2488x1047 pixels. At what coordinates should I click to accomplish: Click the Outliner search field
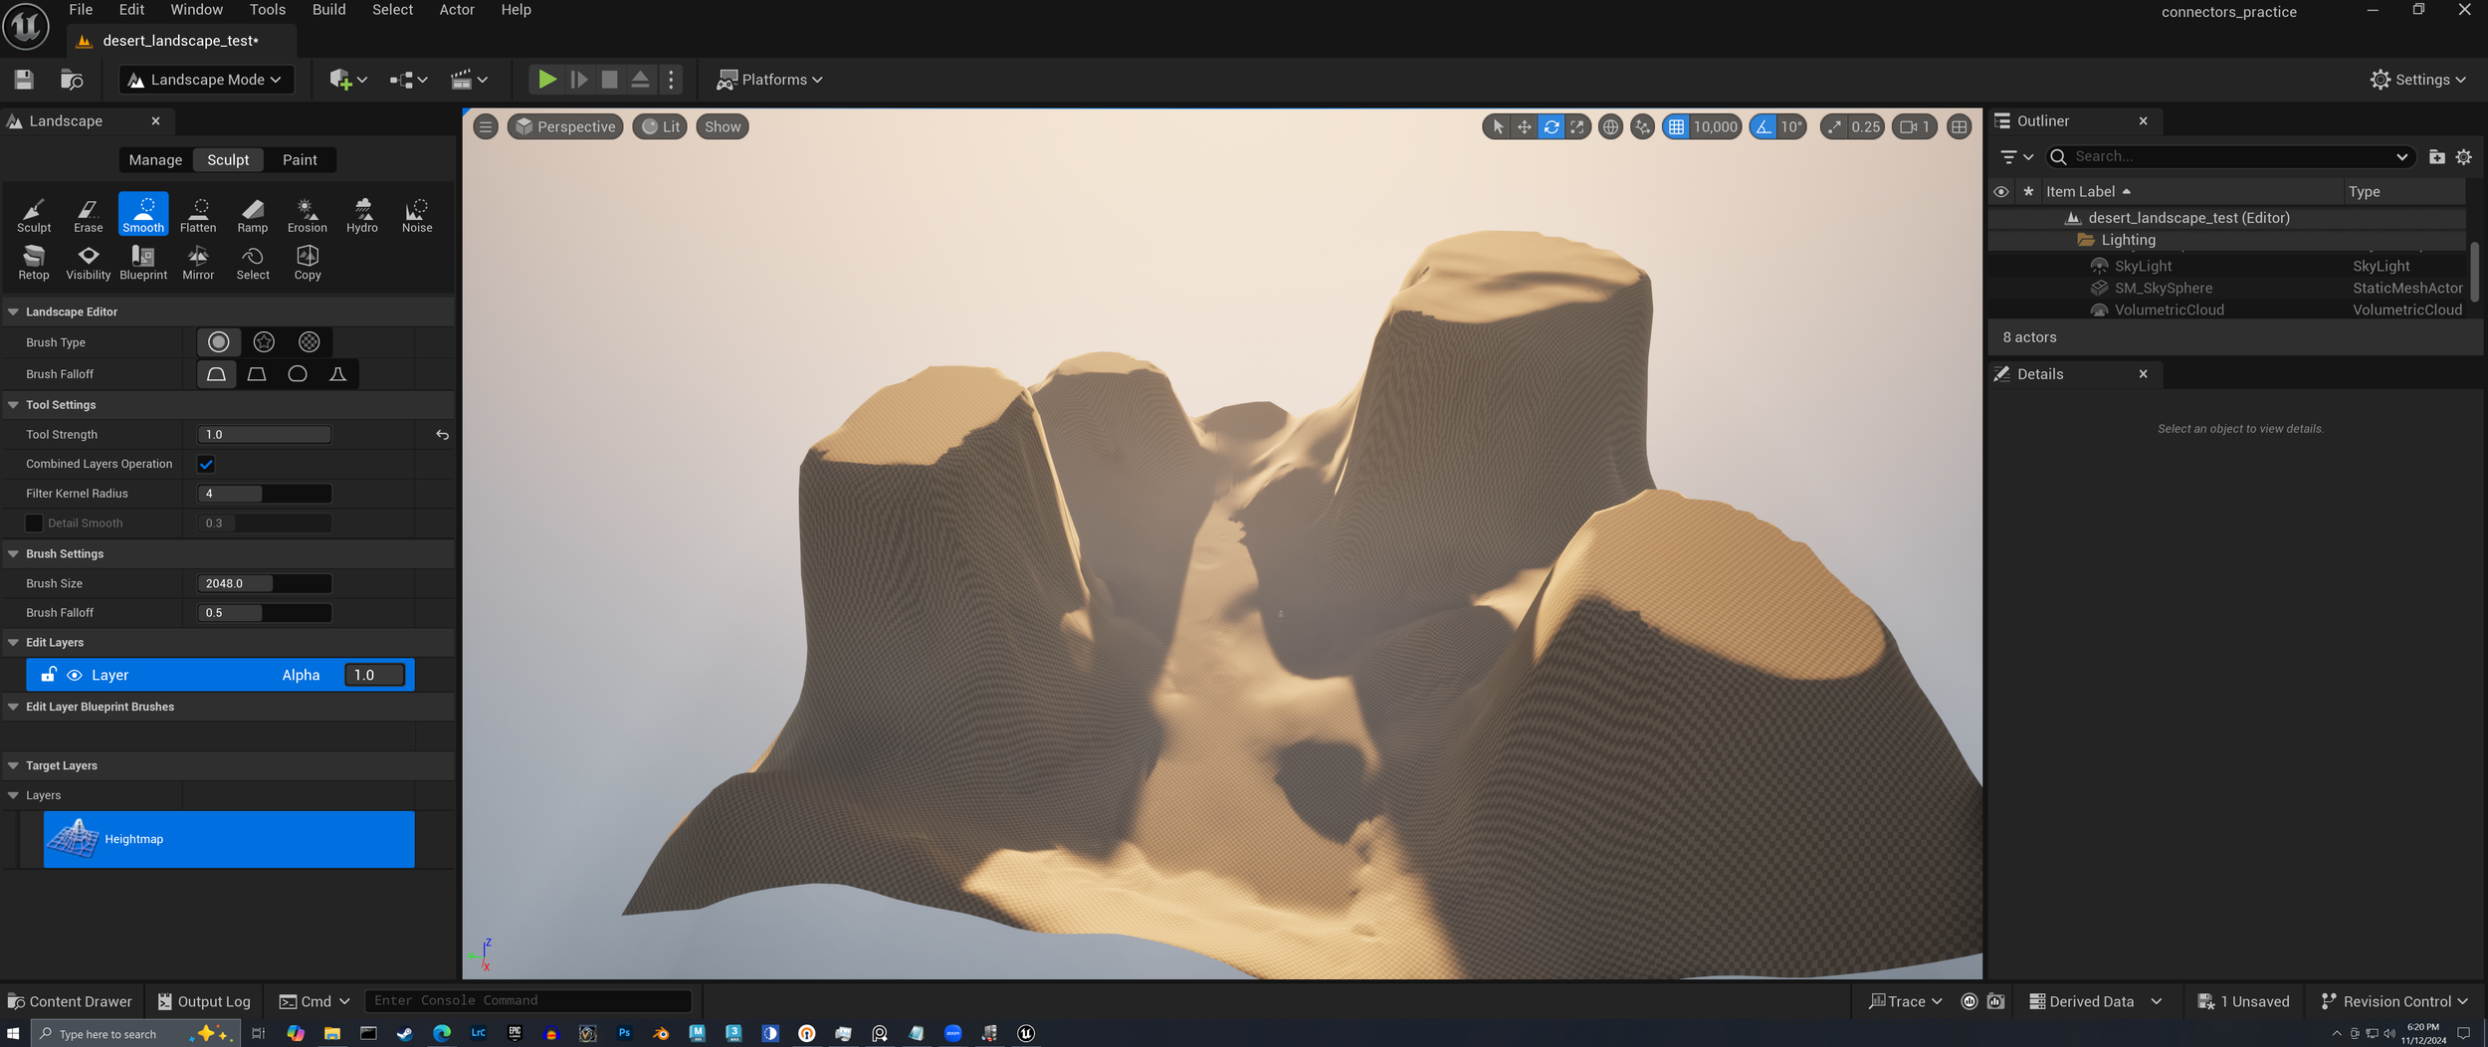tap(2229, 157)
